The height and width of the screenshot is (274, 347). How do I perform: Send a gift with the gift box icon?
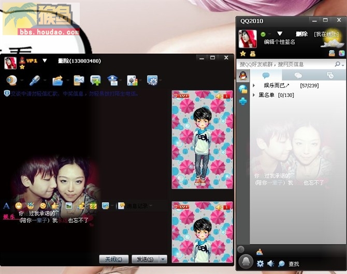(x=93, y=206)
